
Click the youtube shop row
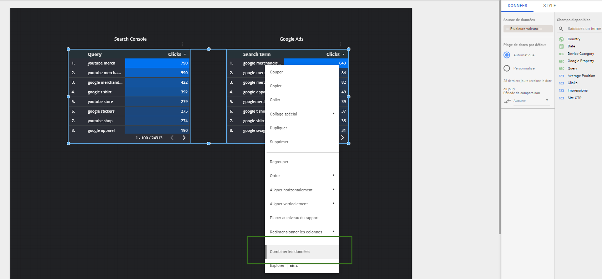129,121
